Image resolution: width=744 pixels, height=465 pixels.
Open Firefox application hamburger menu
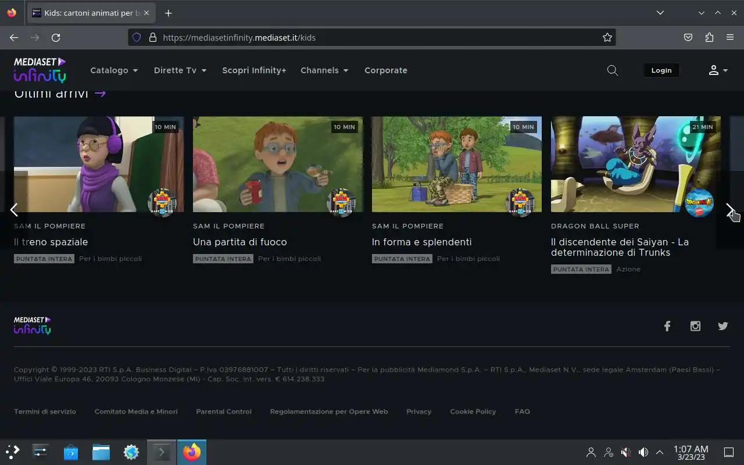pyautogui.click(x=730, y=37)
